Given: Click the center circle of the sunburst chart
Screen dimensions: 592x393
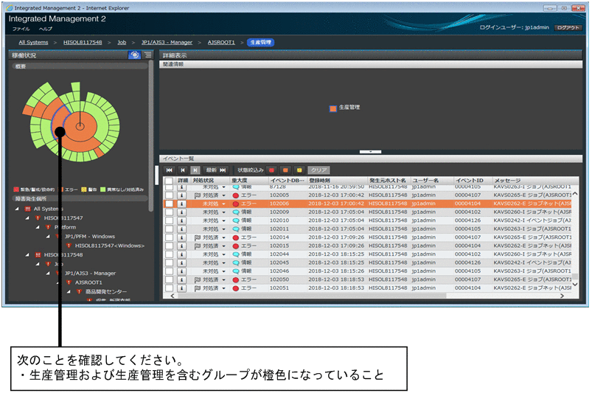Looking at the screenshot, I should [80, 127].
